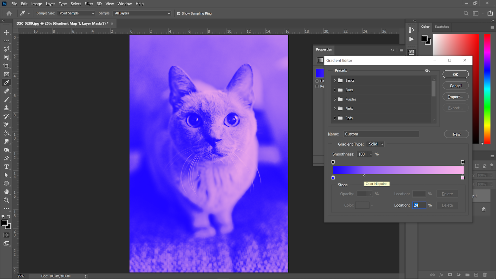Expand the Pinks presets folder

click(x=335, y=108)
